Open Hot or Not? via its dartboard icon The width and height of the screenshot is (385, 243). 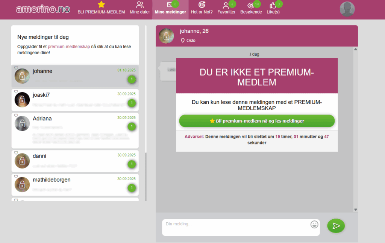pyautogui.click(x=202, y=5)
